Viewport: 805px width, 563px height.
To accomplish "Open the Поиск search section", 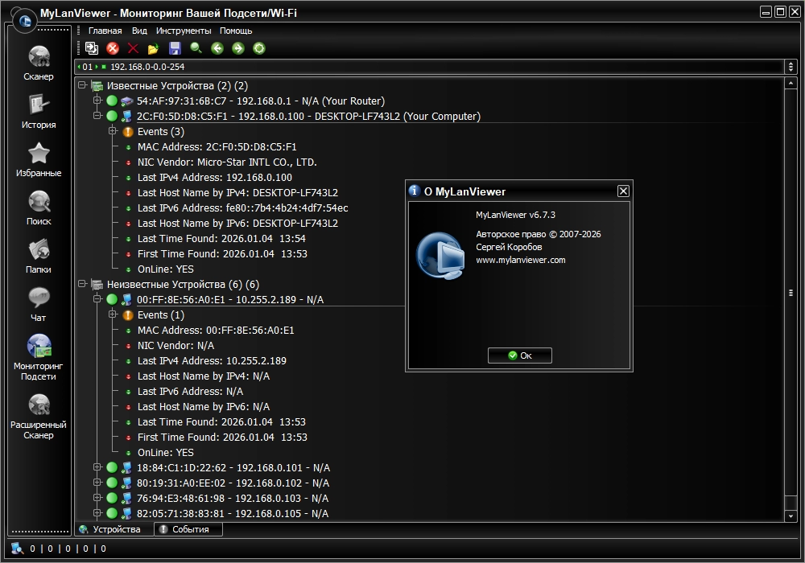I will (39, 208).
